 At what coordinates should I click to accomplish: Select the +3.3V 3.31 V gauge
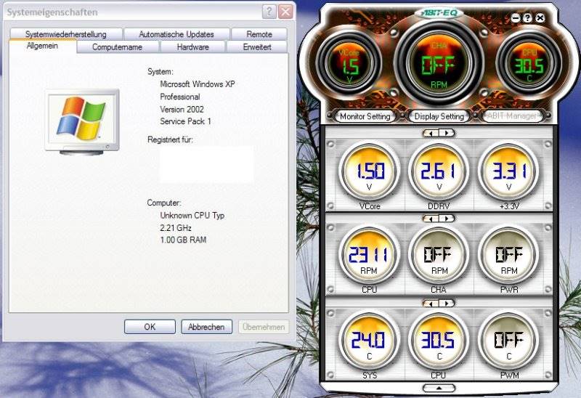508,171
